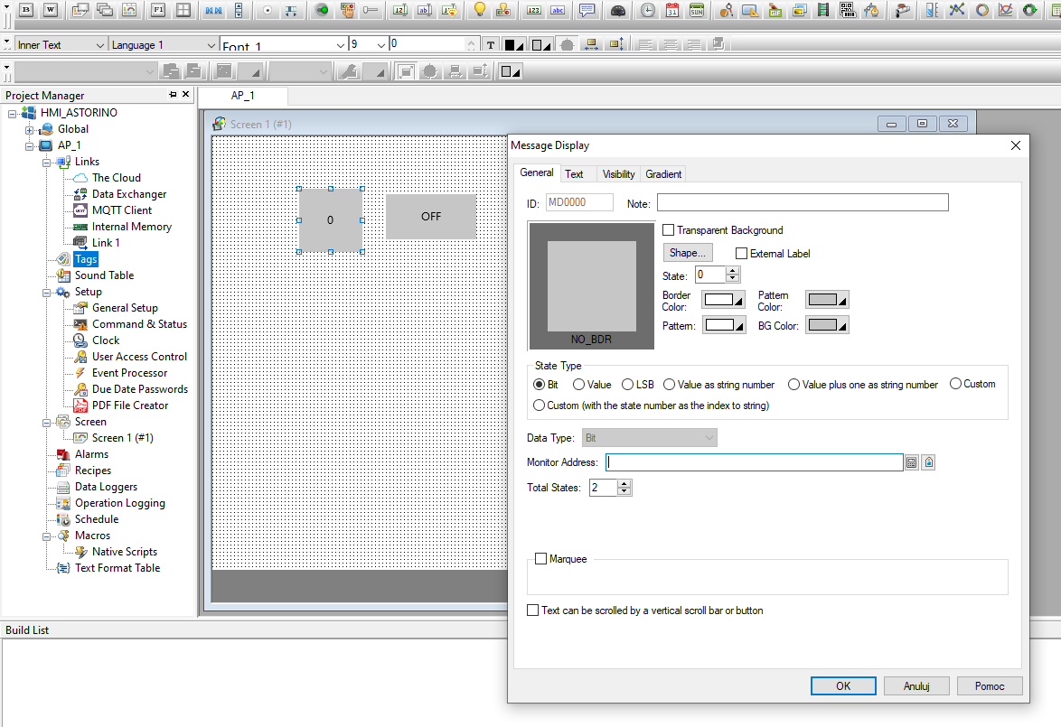Click the Note text field
The width and height of the screenshot is (1061, 727).
(x=803, y=203)
